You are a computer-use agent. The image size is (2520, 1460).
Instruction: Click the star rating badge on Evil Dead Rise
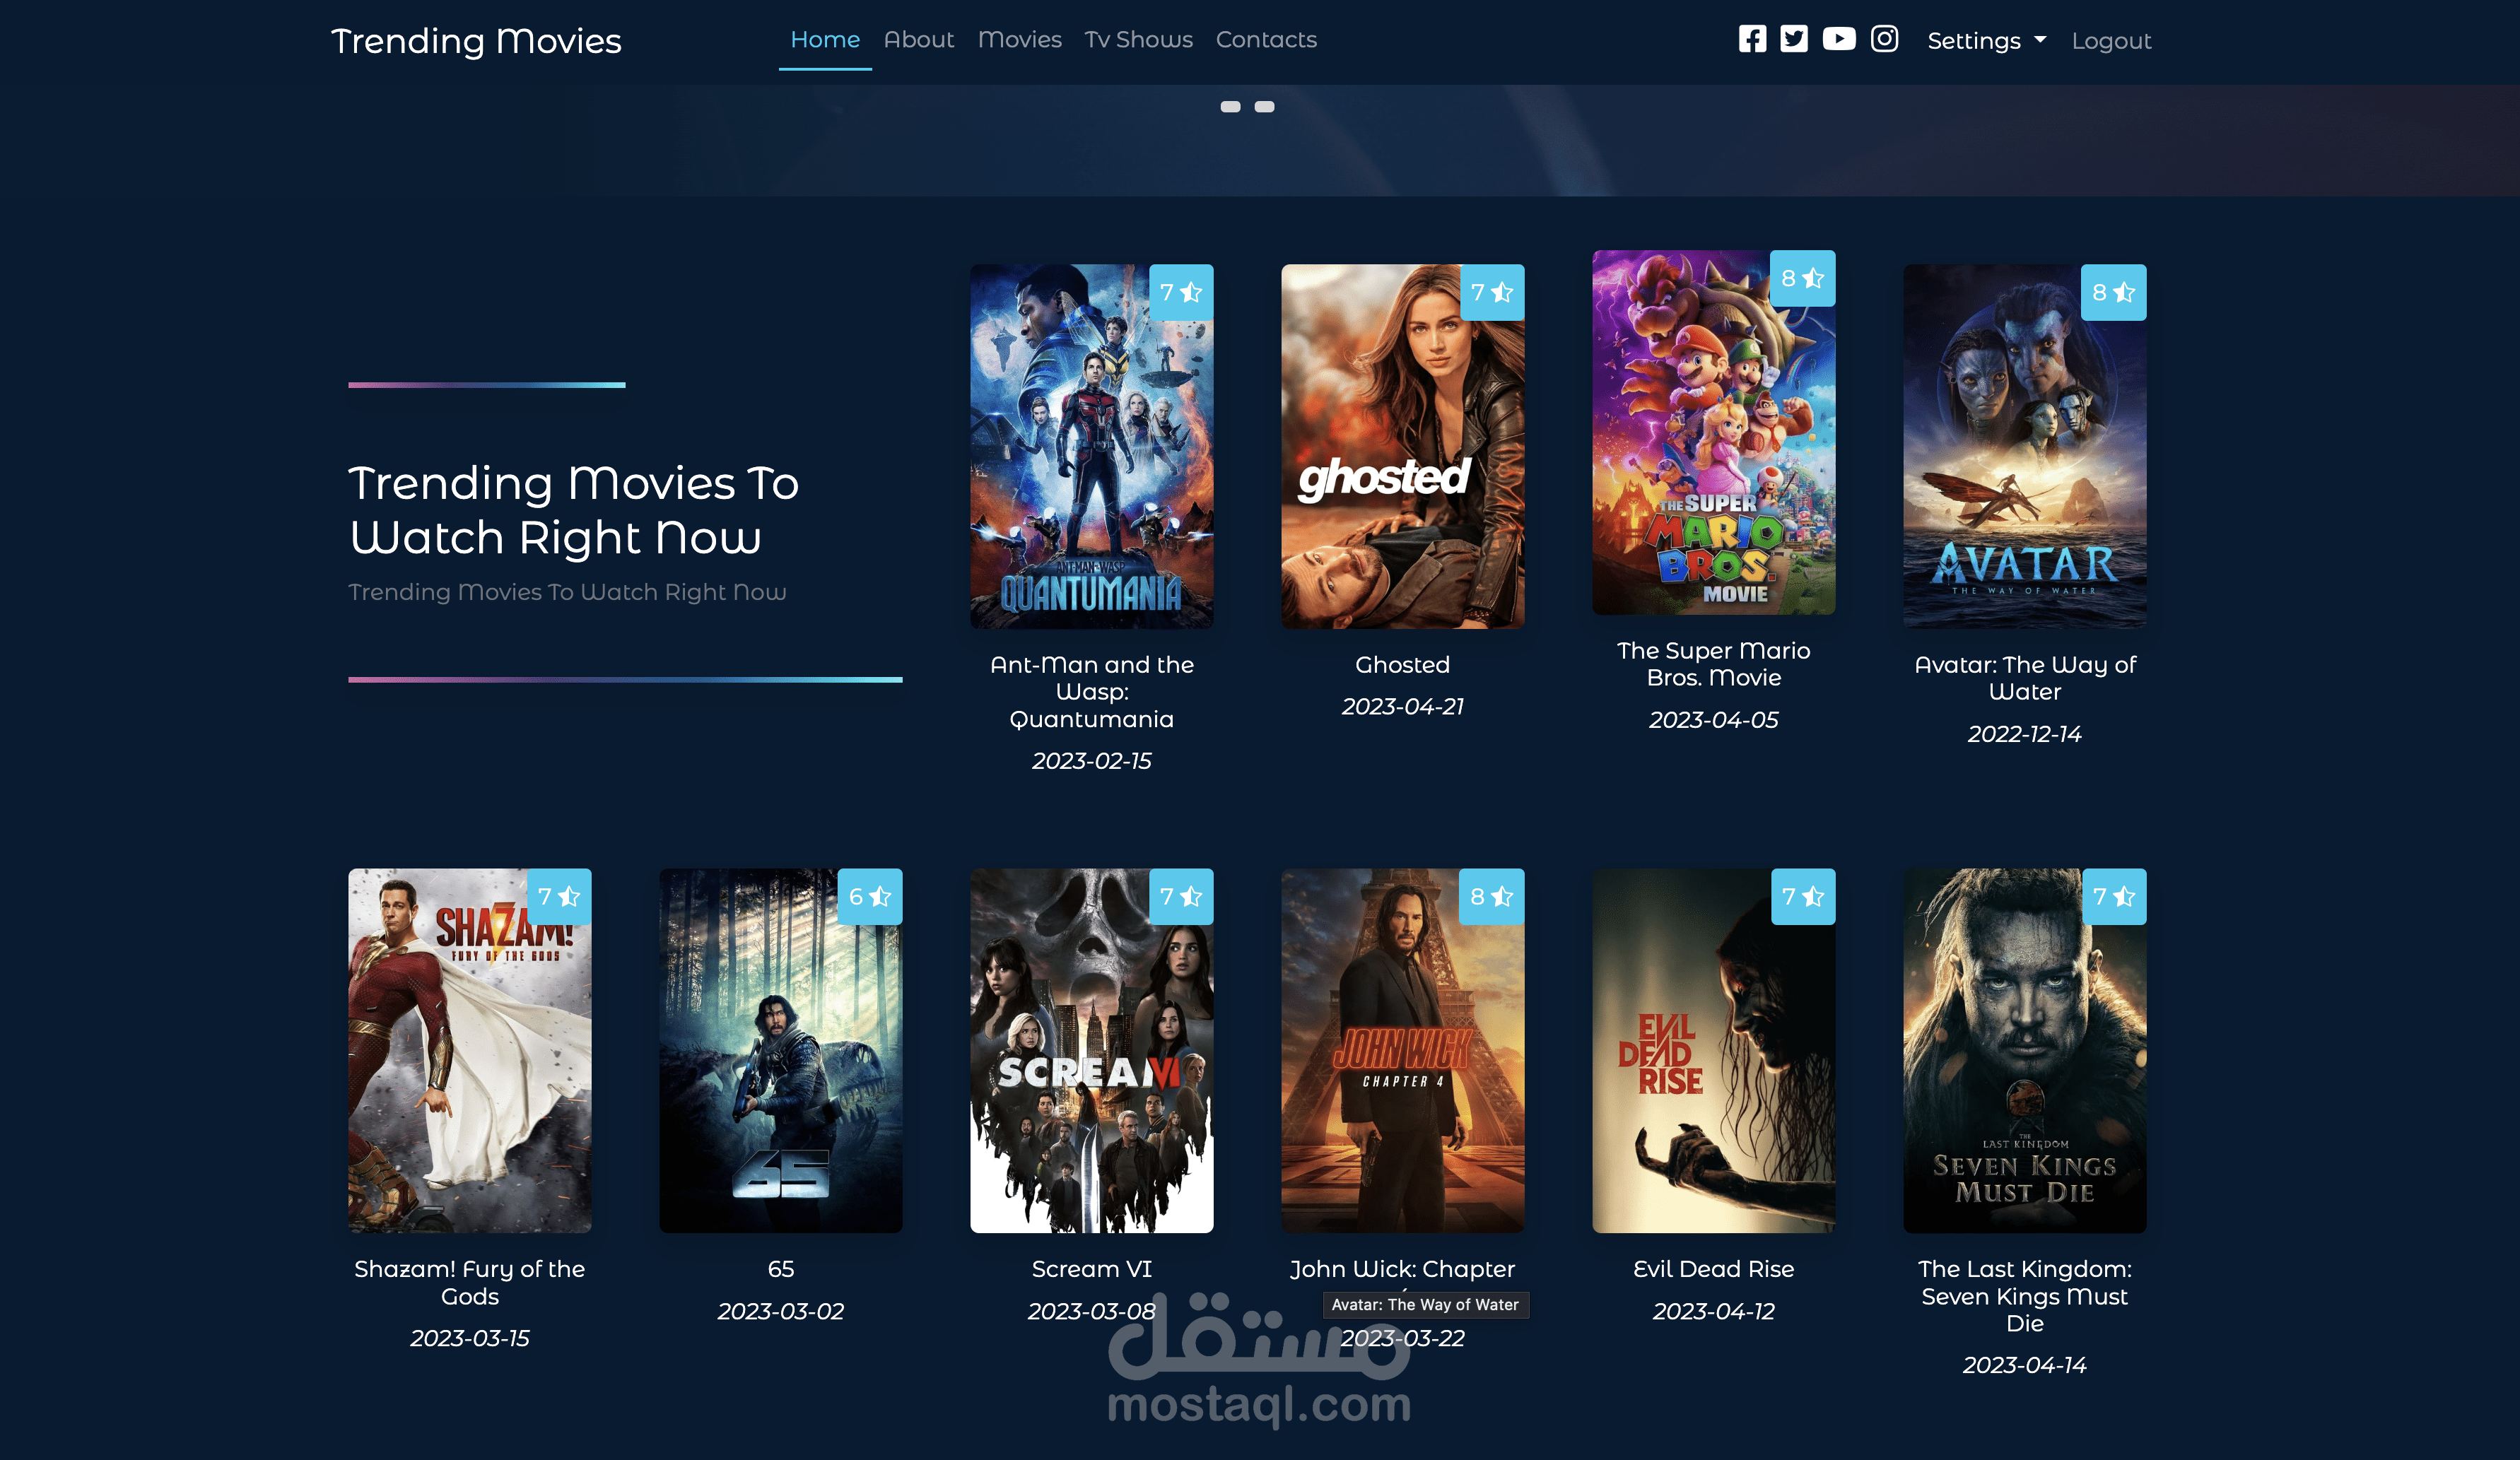[1802, 896]
